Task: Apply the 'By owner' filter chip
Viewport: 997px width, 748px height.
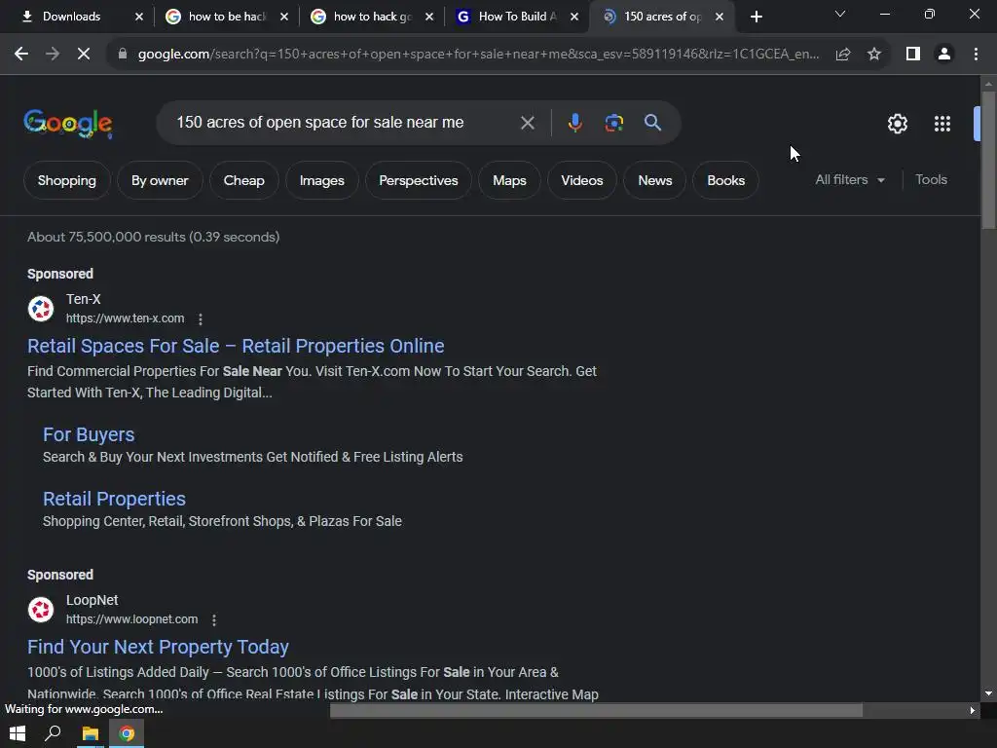Action: coord(160,180)
